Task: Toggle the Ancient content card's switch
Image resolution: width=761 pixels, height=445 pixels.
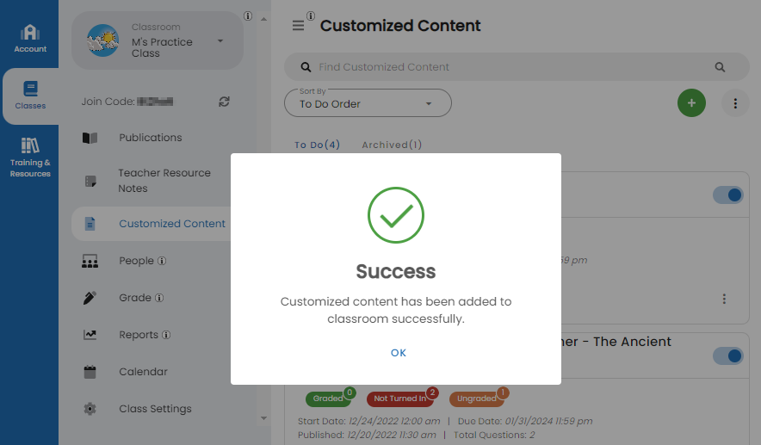Action: [728, 355]
